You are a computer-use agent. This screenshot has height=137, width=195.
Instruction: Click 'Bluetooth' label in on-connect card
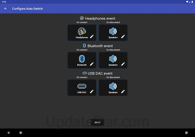(82, 65)
